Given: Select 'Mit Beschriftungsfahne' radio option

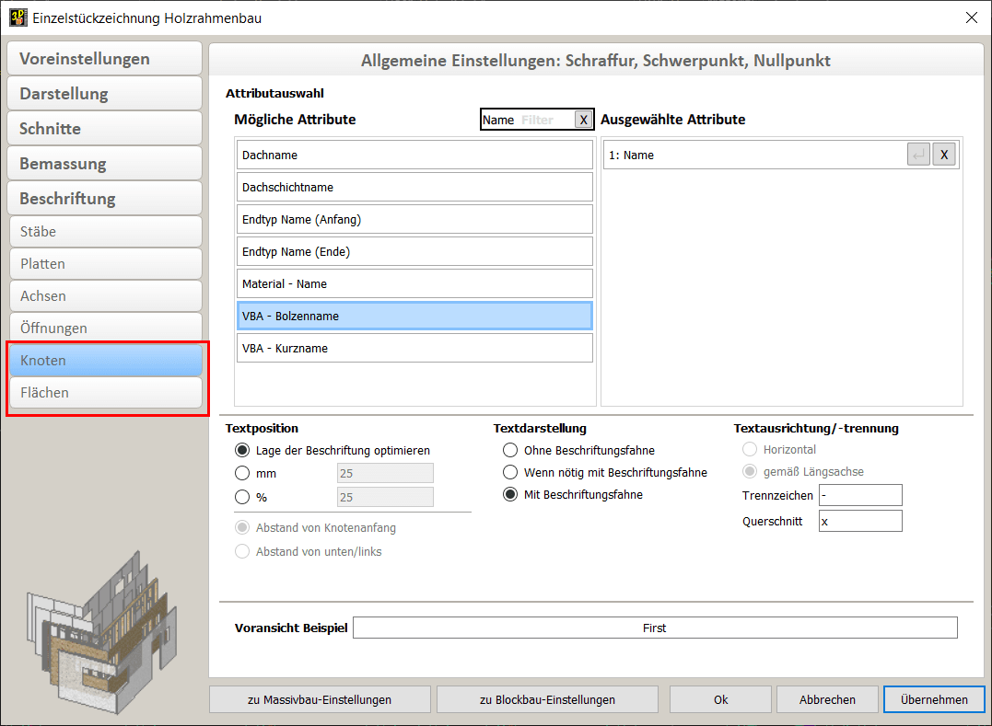Looking at the screenshot, I should (x=510, y=495).
